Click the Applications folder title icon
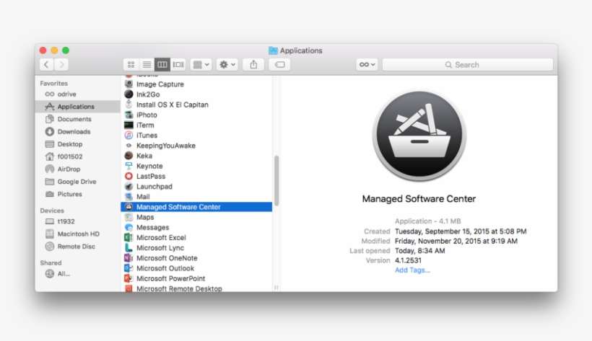The height and width of the screenshot is (341, 592). [273, 50]
